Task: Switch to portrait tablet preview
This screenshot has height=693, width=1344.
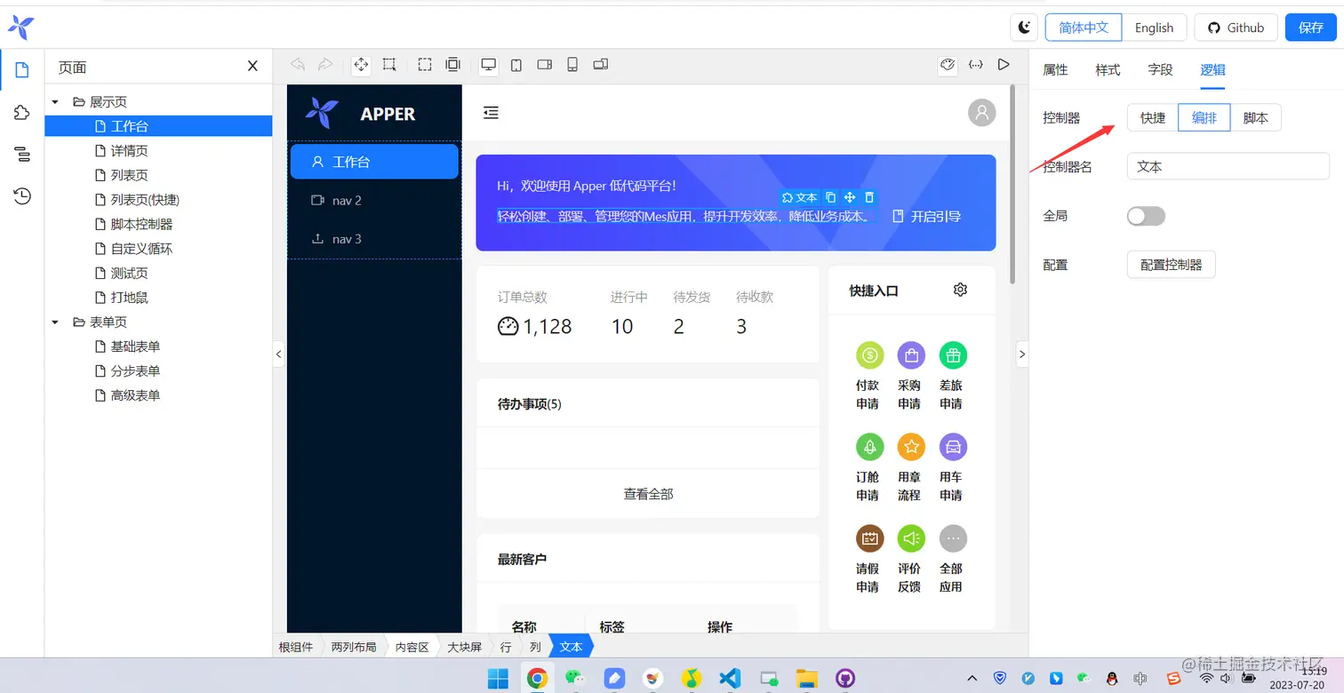Action: 516,64
